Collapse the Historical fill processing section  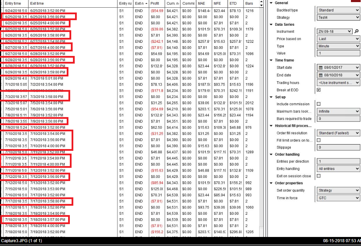pos(271,125)
